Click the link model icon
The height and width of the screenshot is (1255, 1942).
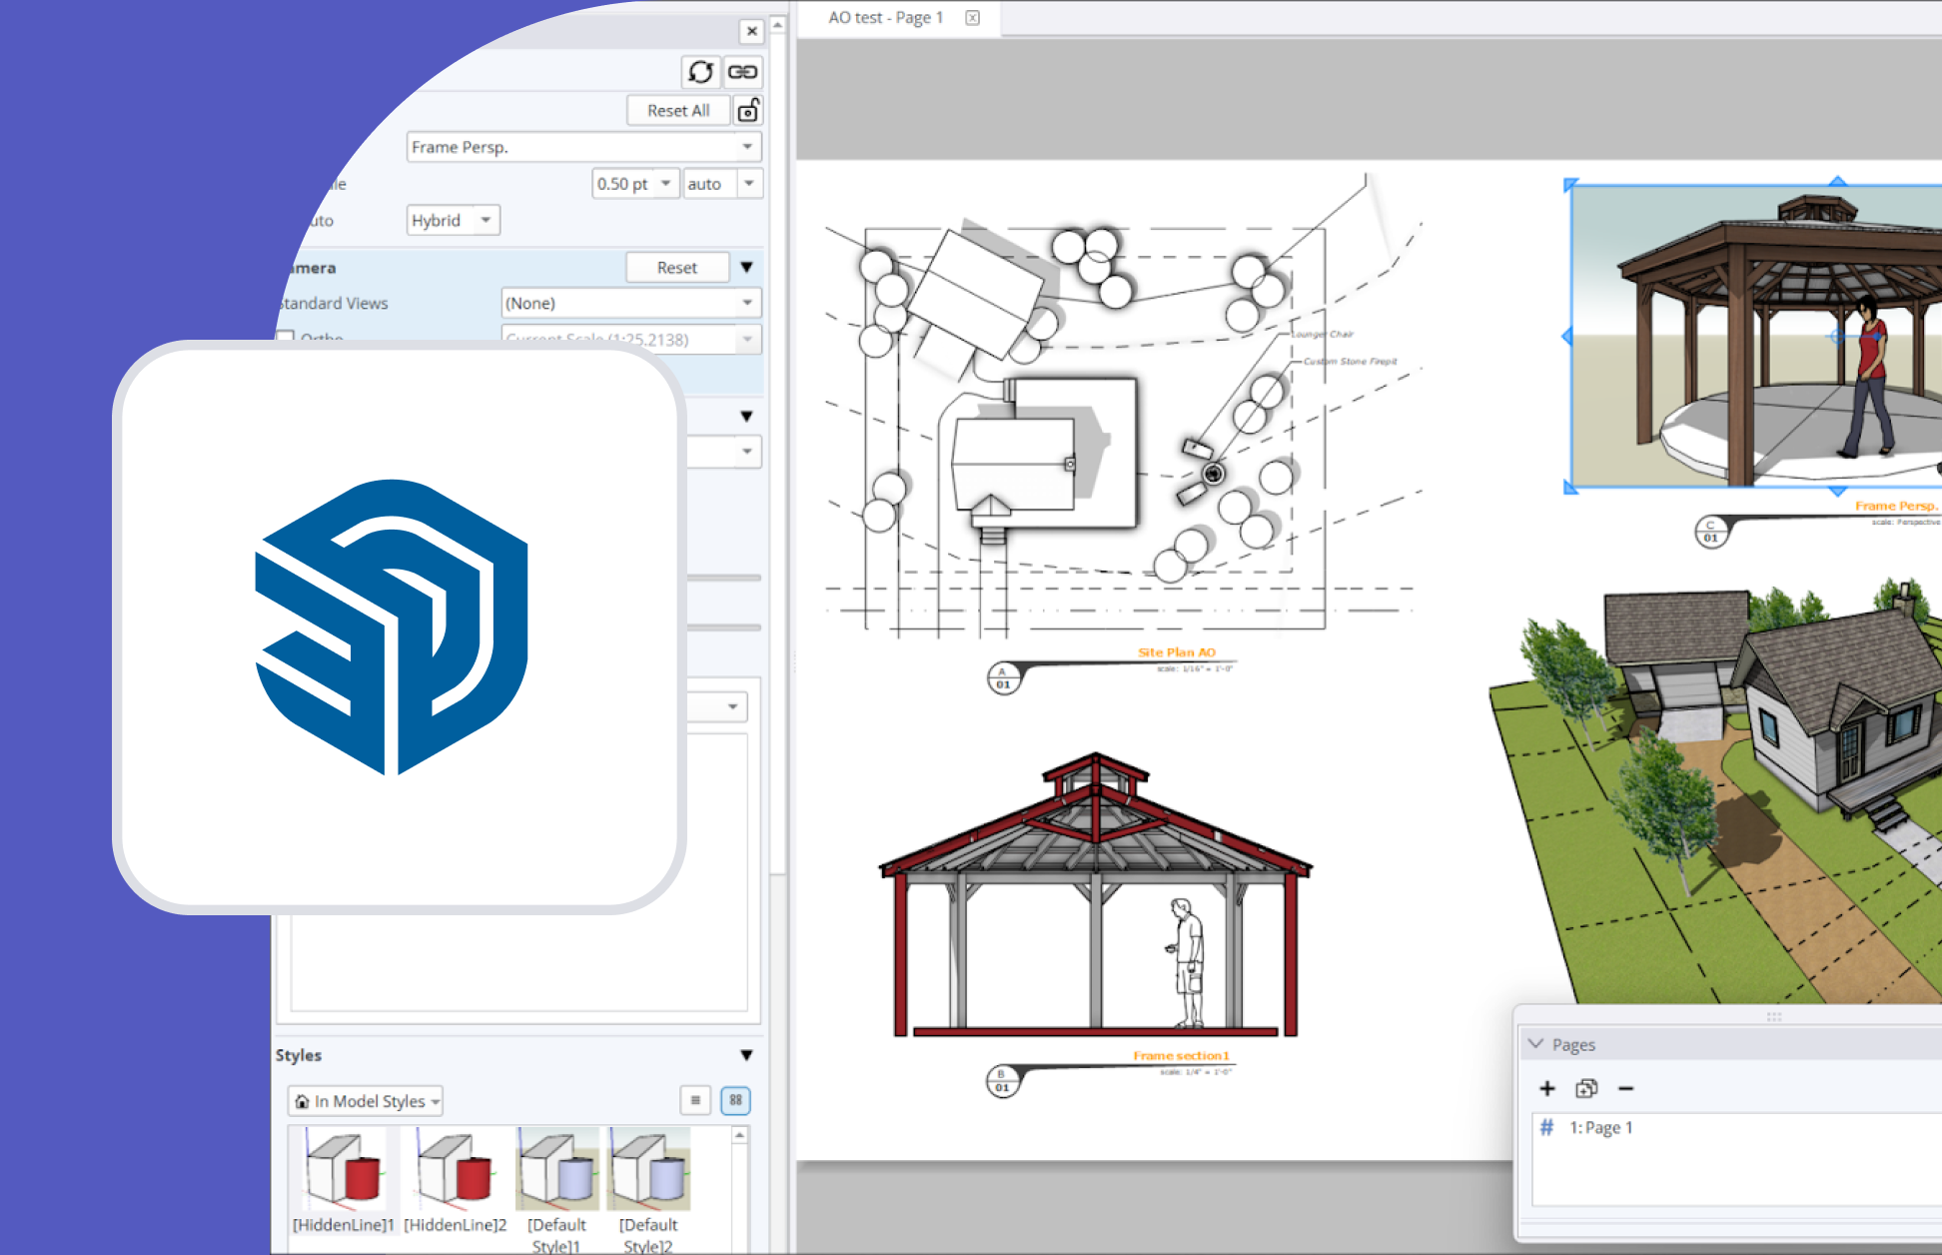click(742, 72)
